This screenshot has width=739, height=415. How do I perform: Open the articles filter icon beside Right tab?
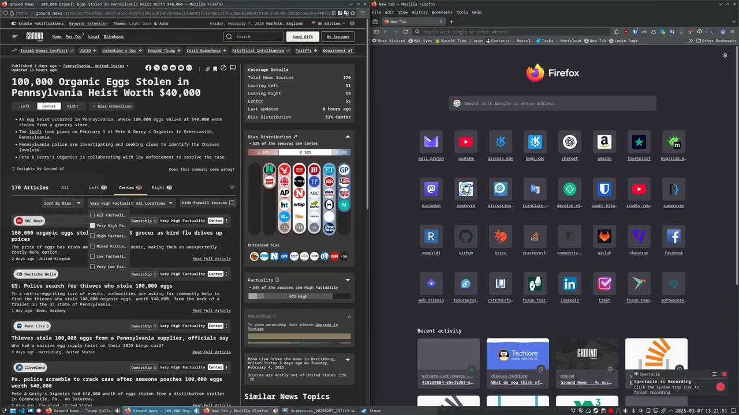[x=232, y=187]
